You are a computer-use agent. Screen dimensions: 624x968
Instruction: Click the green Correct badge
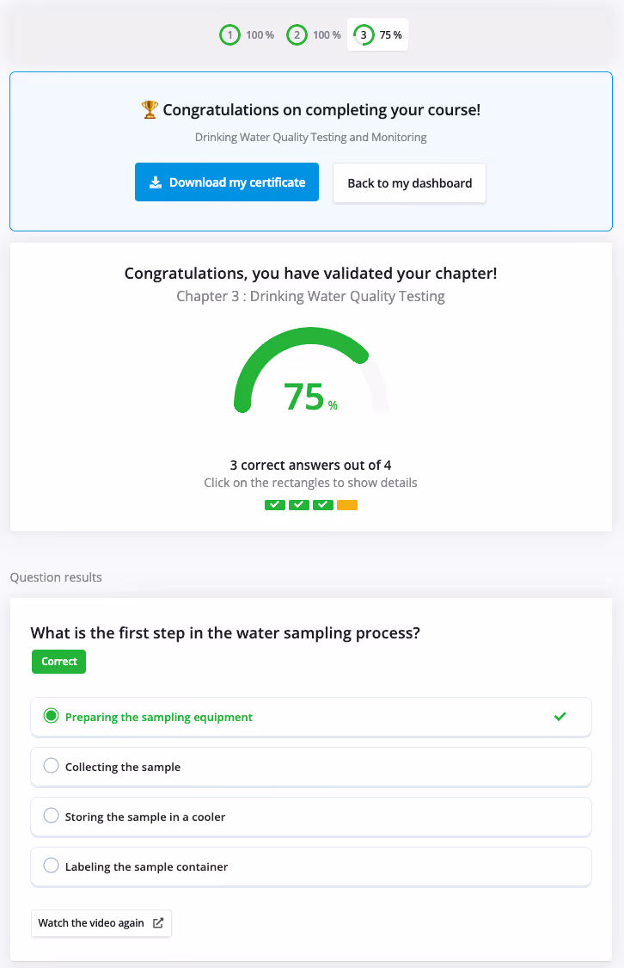tap(58, 661)
